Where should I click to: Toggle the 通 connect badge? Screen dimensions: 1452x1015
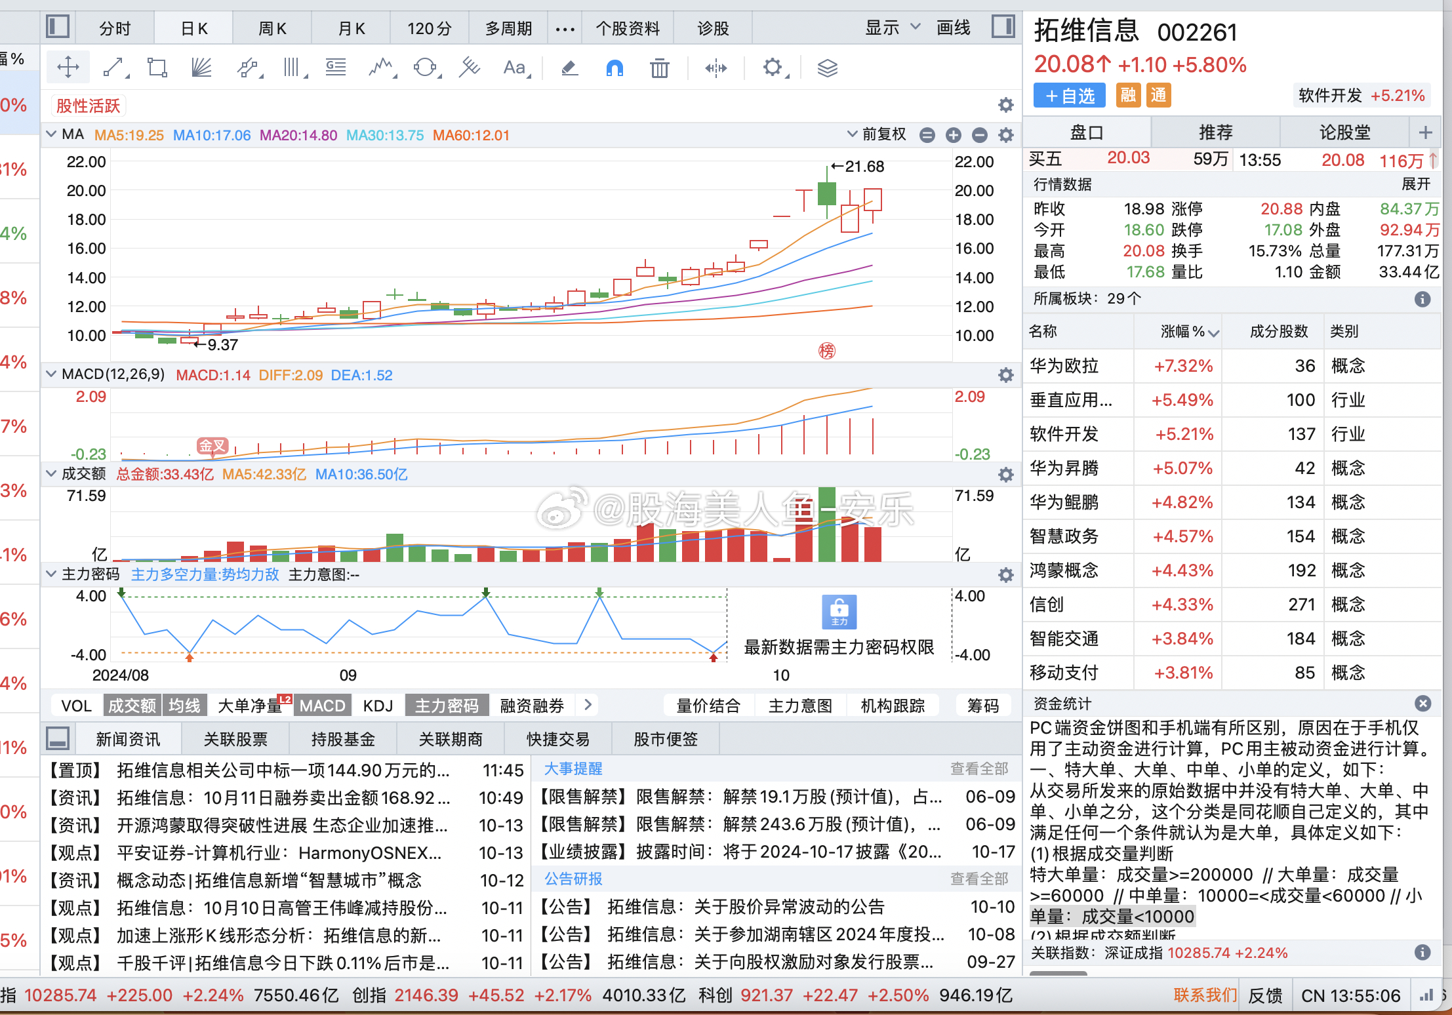[x=1158, y=96]
